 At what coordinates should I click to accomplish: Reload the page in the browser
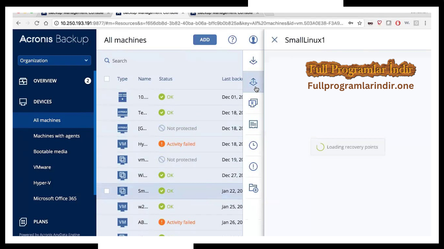[x=37, y=23]
